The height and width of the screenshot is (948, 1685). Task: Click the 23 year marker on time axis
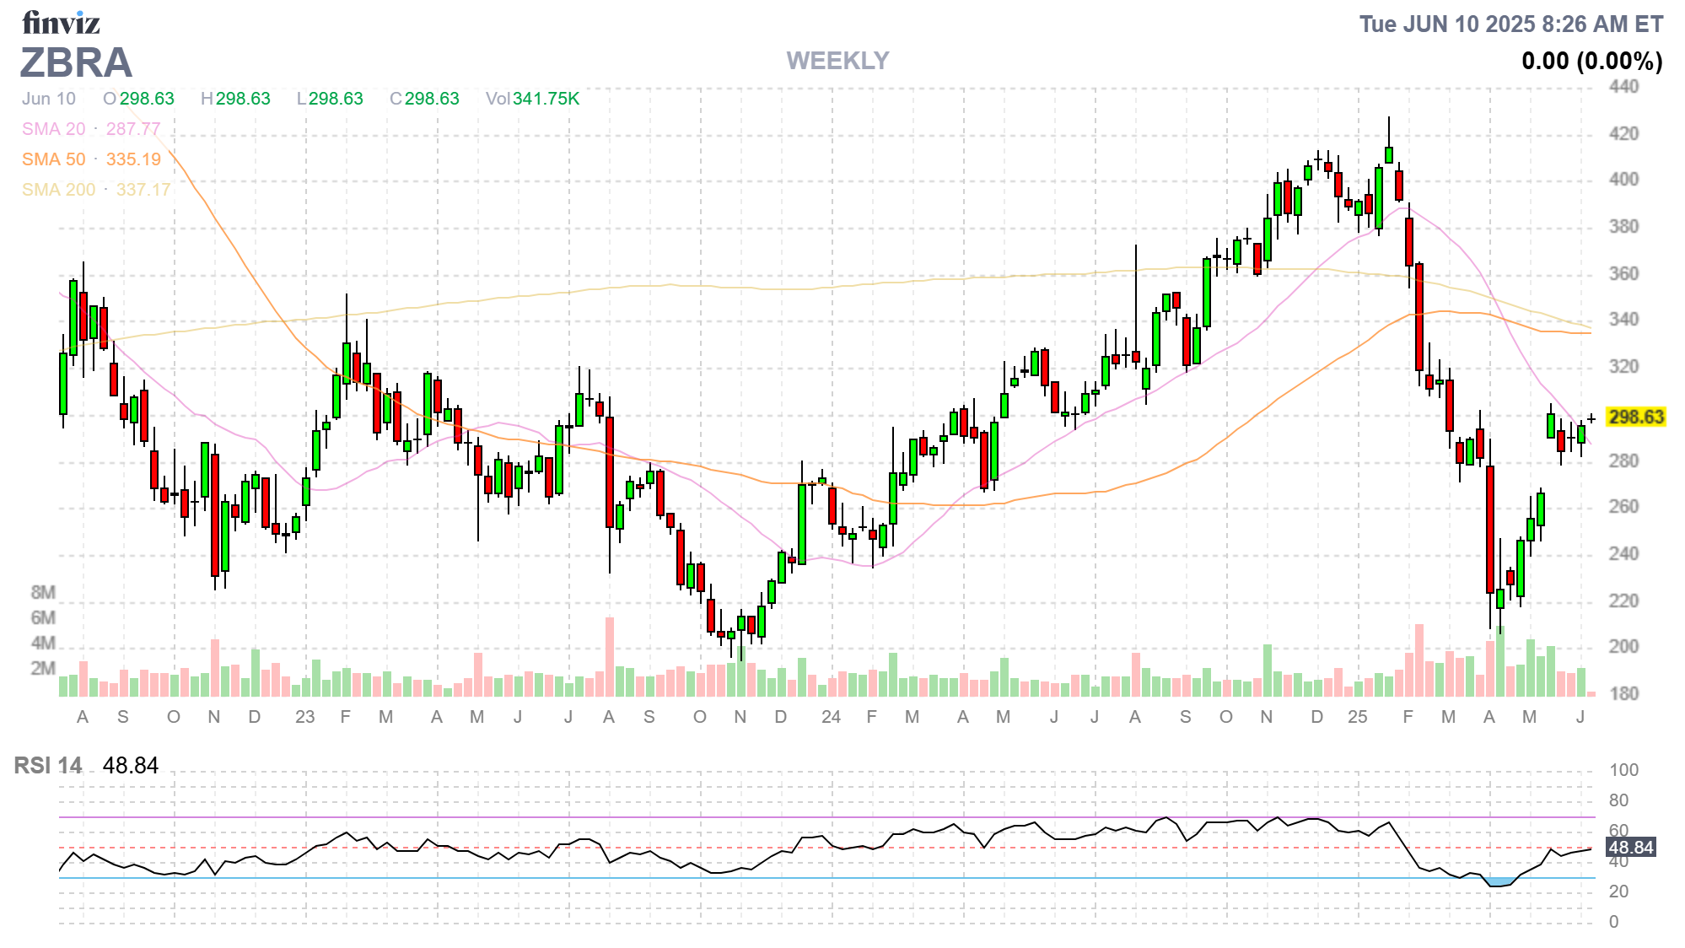pos(304,717)
